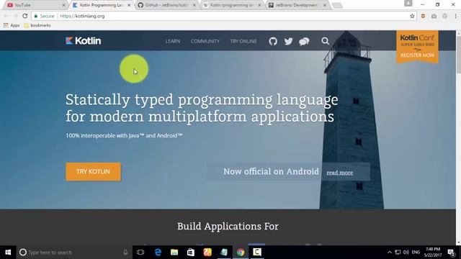461x259 pixels.
Task: Open Camtasia icon on taskbar
Action: point(257,253)
